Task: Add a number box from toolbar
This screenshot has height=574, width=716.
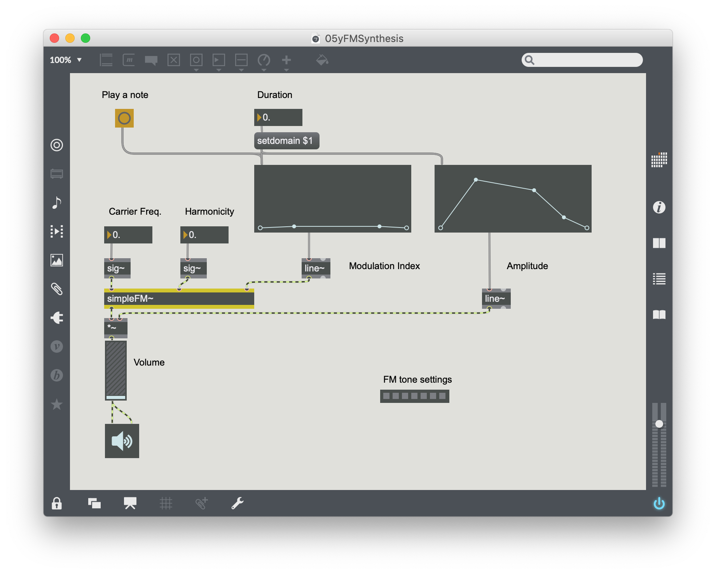Action: click(x=218, y=60)
